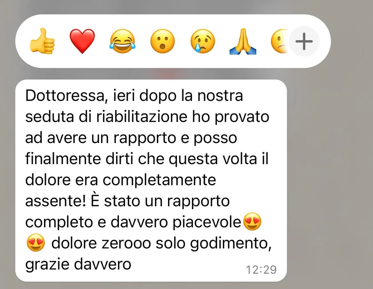The width and height of the screenshot is (373, 289).
Task: Tap the word finalmente in the message
Action: coord(63,158)
